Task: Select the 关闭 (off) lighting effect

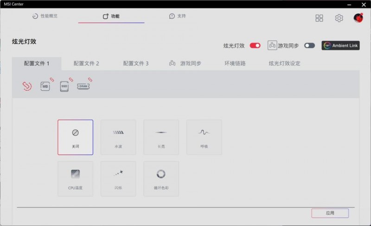Action: [x=75, y=137]
